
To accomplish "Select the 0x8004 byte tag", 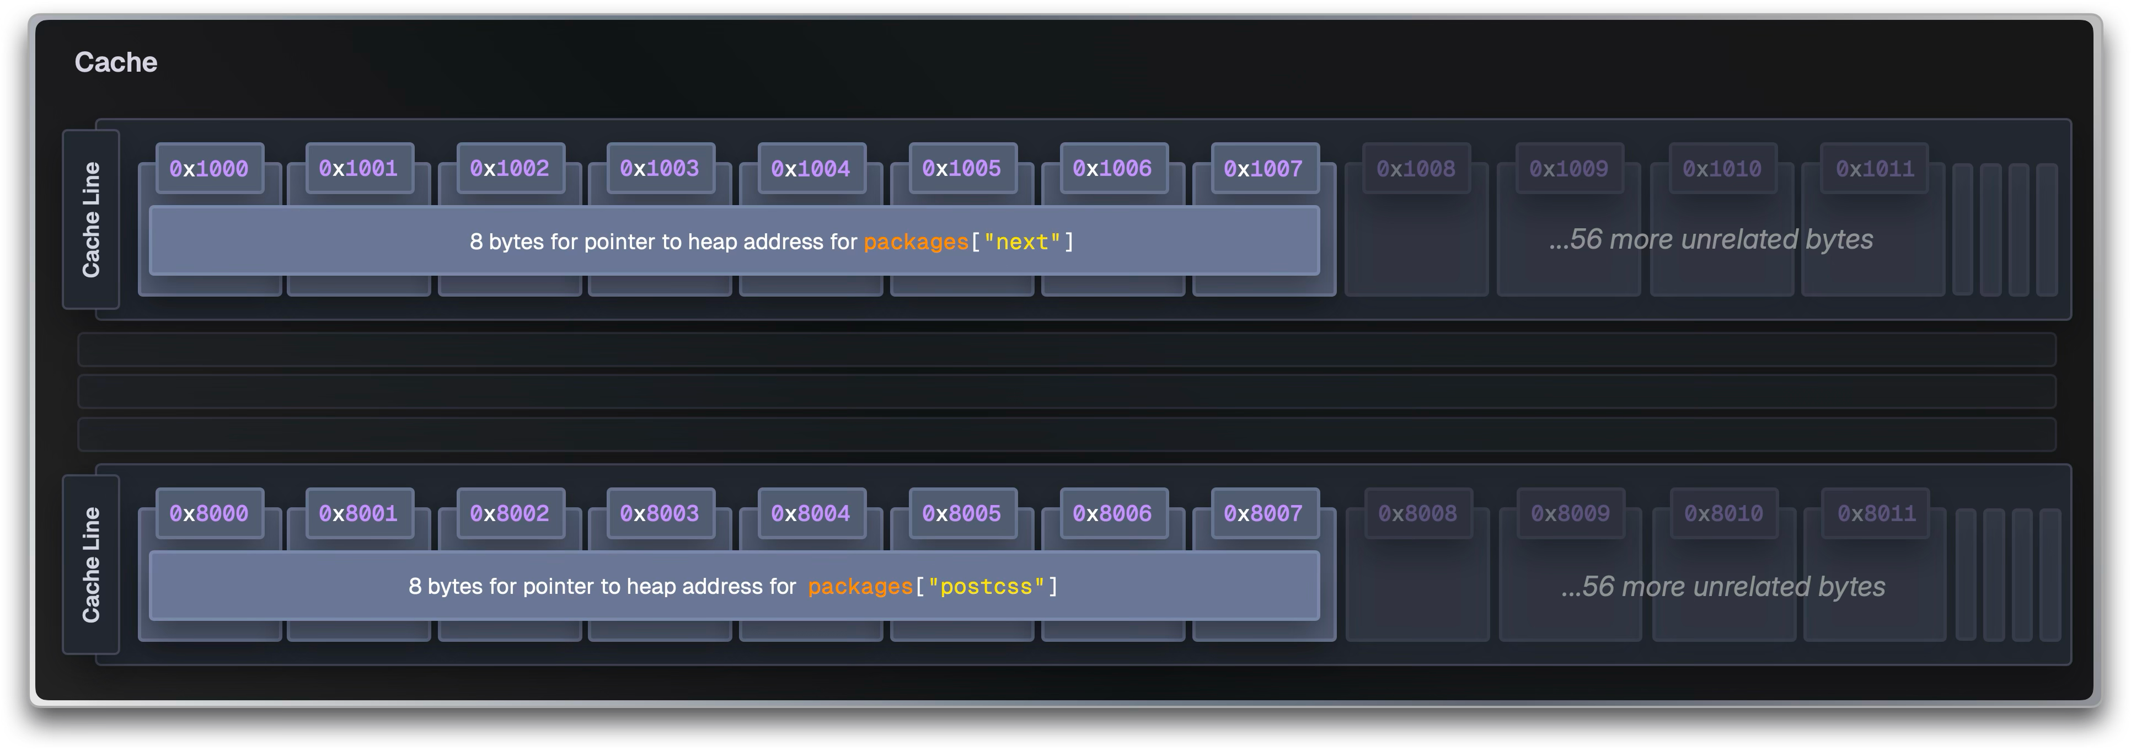I will 811,514.
